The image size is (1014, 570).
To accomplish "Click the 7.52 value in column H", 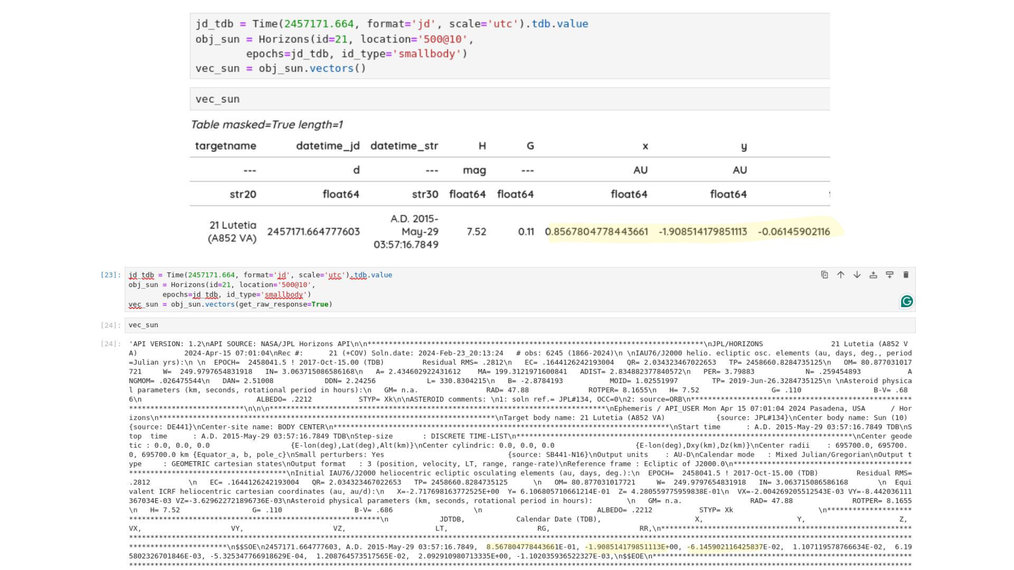I will (476, 232).
